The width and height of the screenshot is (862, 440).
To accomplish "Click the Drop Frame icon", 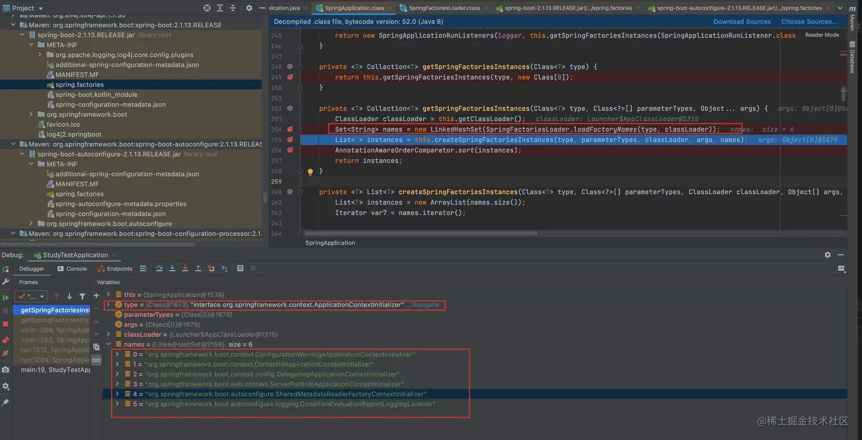I will coord(211,268).
